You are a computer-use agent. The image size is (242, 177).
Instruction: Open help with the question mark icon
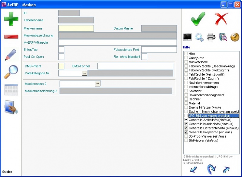235,37
